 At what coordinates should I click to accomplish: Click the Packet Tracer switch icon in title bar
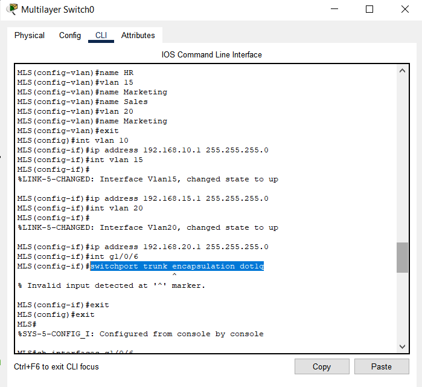[12, 10]
